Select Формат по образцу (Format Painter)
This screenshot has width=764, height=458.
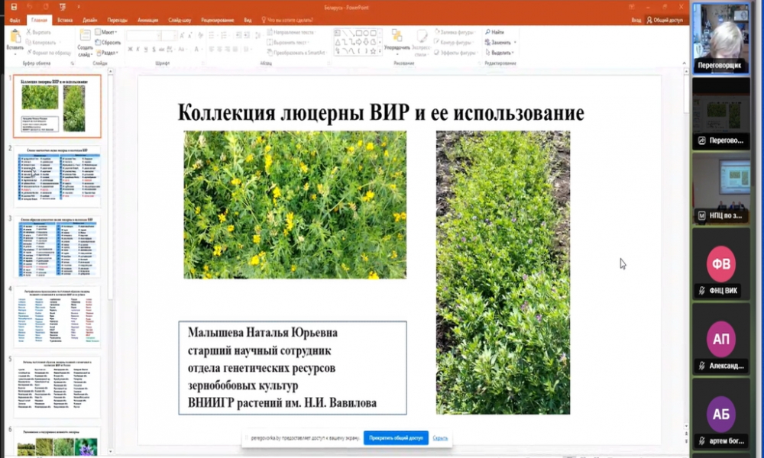pos(49,53)
